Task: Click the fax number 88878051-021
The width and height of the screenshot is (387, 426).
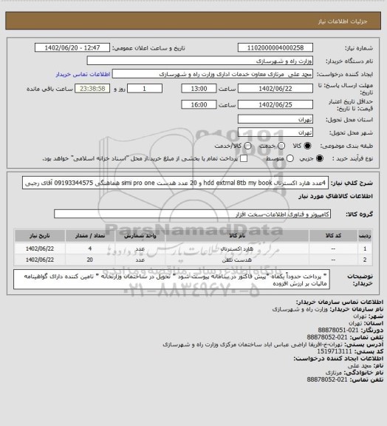Action: 338,331
